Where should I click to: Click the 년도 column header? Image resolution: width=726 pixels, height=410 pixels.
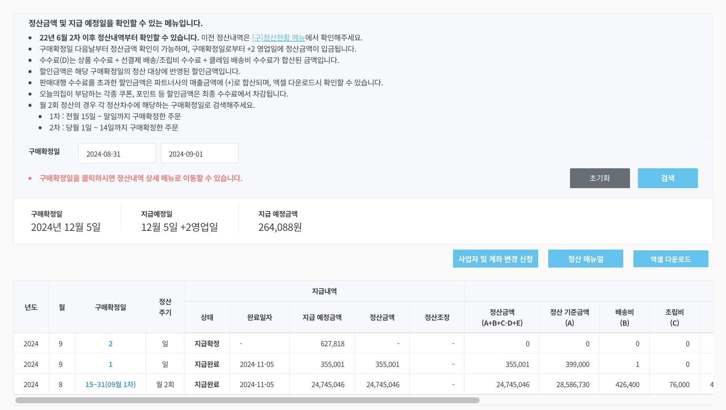31,307
